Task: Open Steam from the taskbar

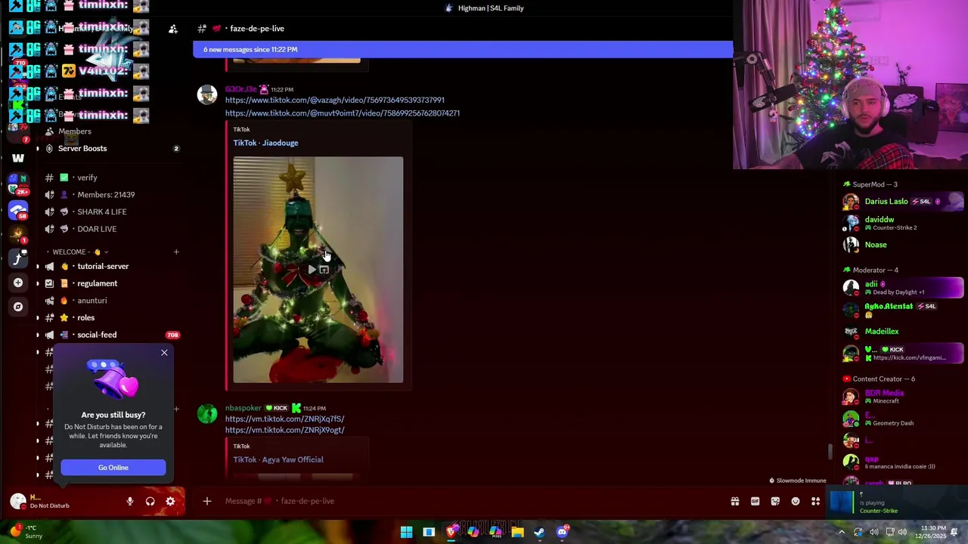Action: pos(539,532)
